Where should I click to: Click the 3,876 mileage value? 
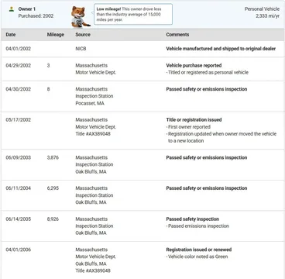(x=53, y=157)
